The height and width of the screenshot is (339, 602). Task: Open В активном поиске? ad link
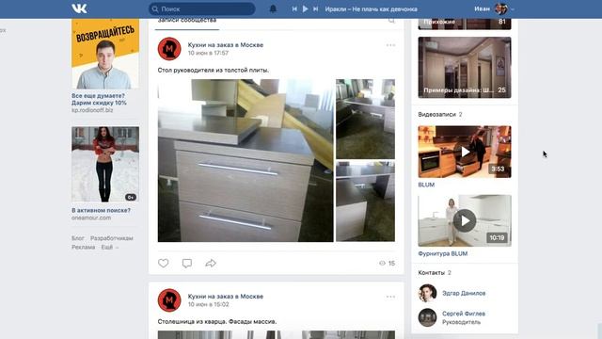click(101, 210)
